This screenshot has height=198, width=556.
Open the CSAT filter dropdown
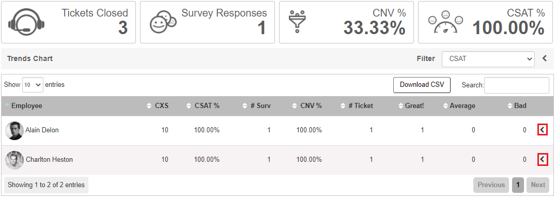pyautogui.click(x=488, y=59)
